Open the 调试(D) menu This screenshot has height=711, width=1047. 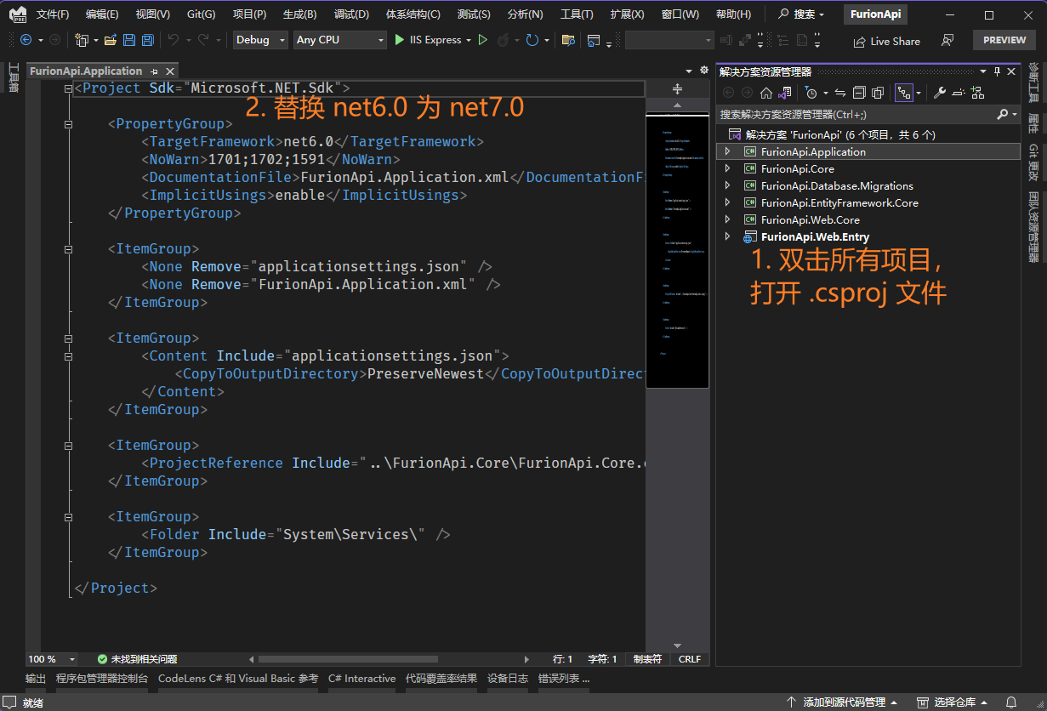click(x=351, y=14)
